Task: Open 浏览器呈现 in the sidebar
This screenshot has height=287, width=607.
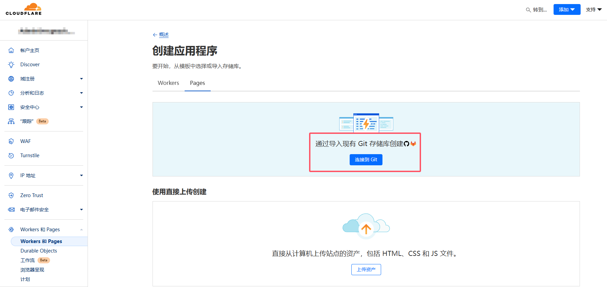Action: click(32, 270)
